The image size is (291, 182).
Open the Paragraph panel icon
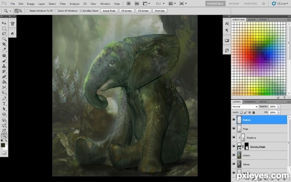pyautogui.click(x=227, y=30)
